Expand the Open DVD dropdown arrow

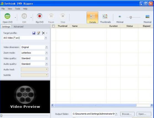15,17
